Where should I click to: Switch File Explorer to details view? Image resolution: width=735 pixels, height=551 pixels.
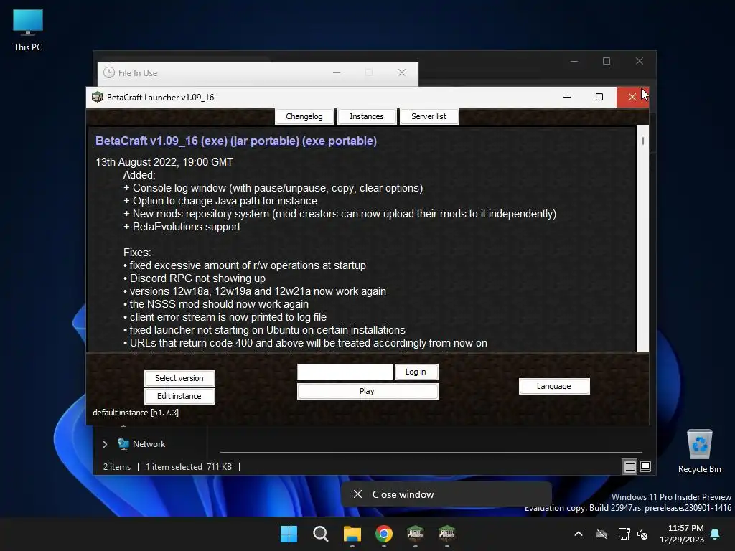(x=629, y=466)
